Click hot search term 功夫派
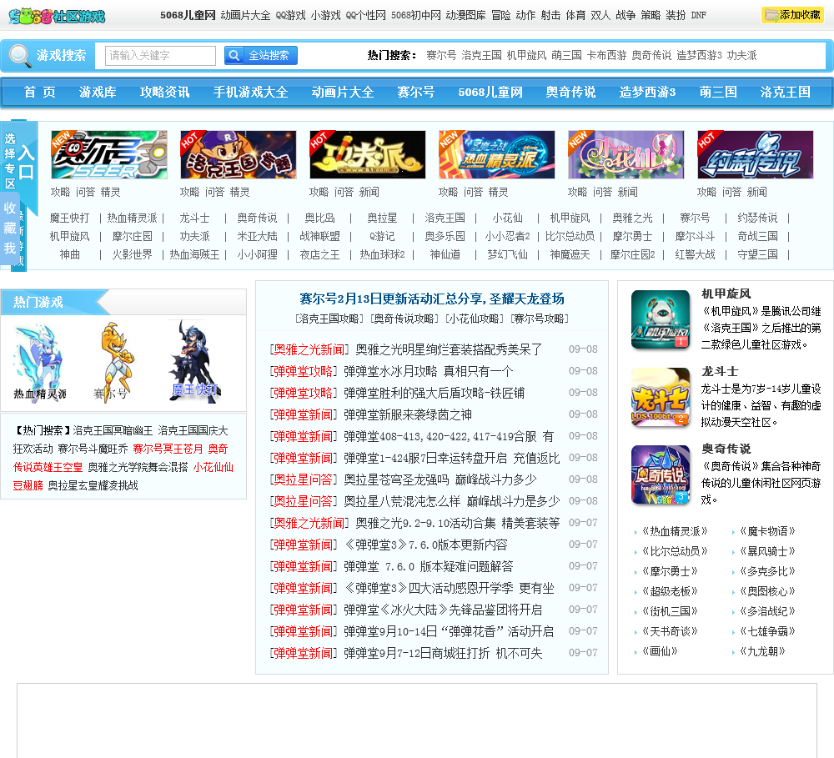The height and width of the screenshot is (758, 834). point(742,55)
